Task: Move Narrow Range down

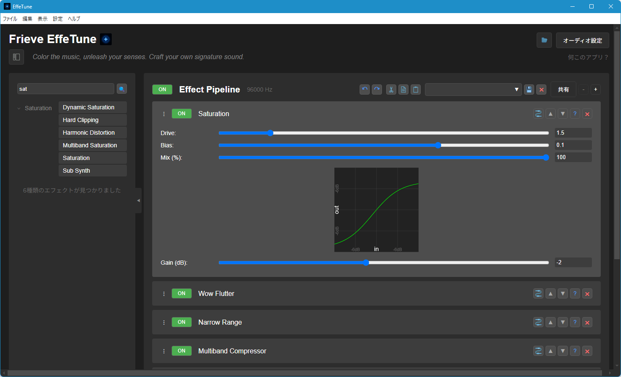Action: [x=563, y=322]
